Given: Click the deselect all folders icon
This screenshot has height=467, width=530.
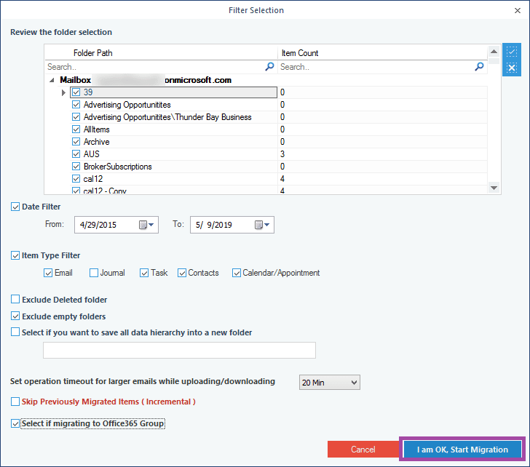Looking at the screenshot, I should pos(512,68).
